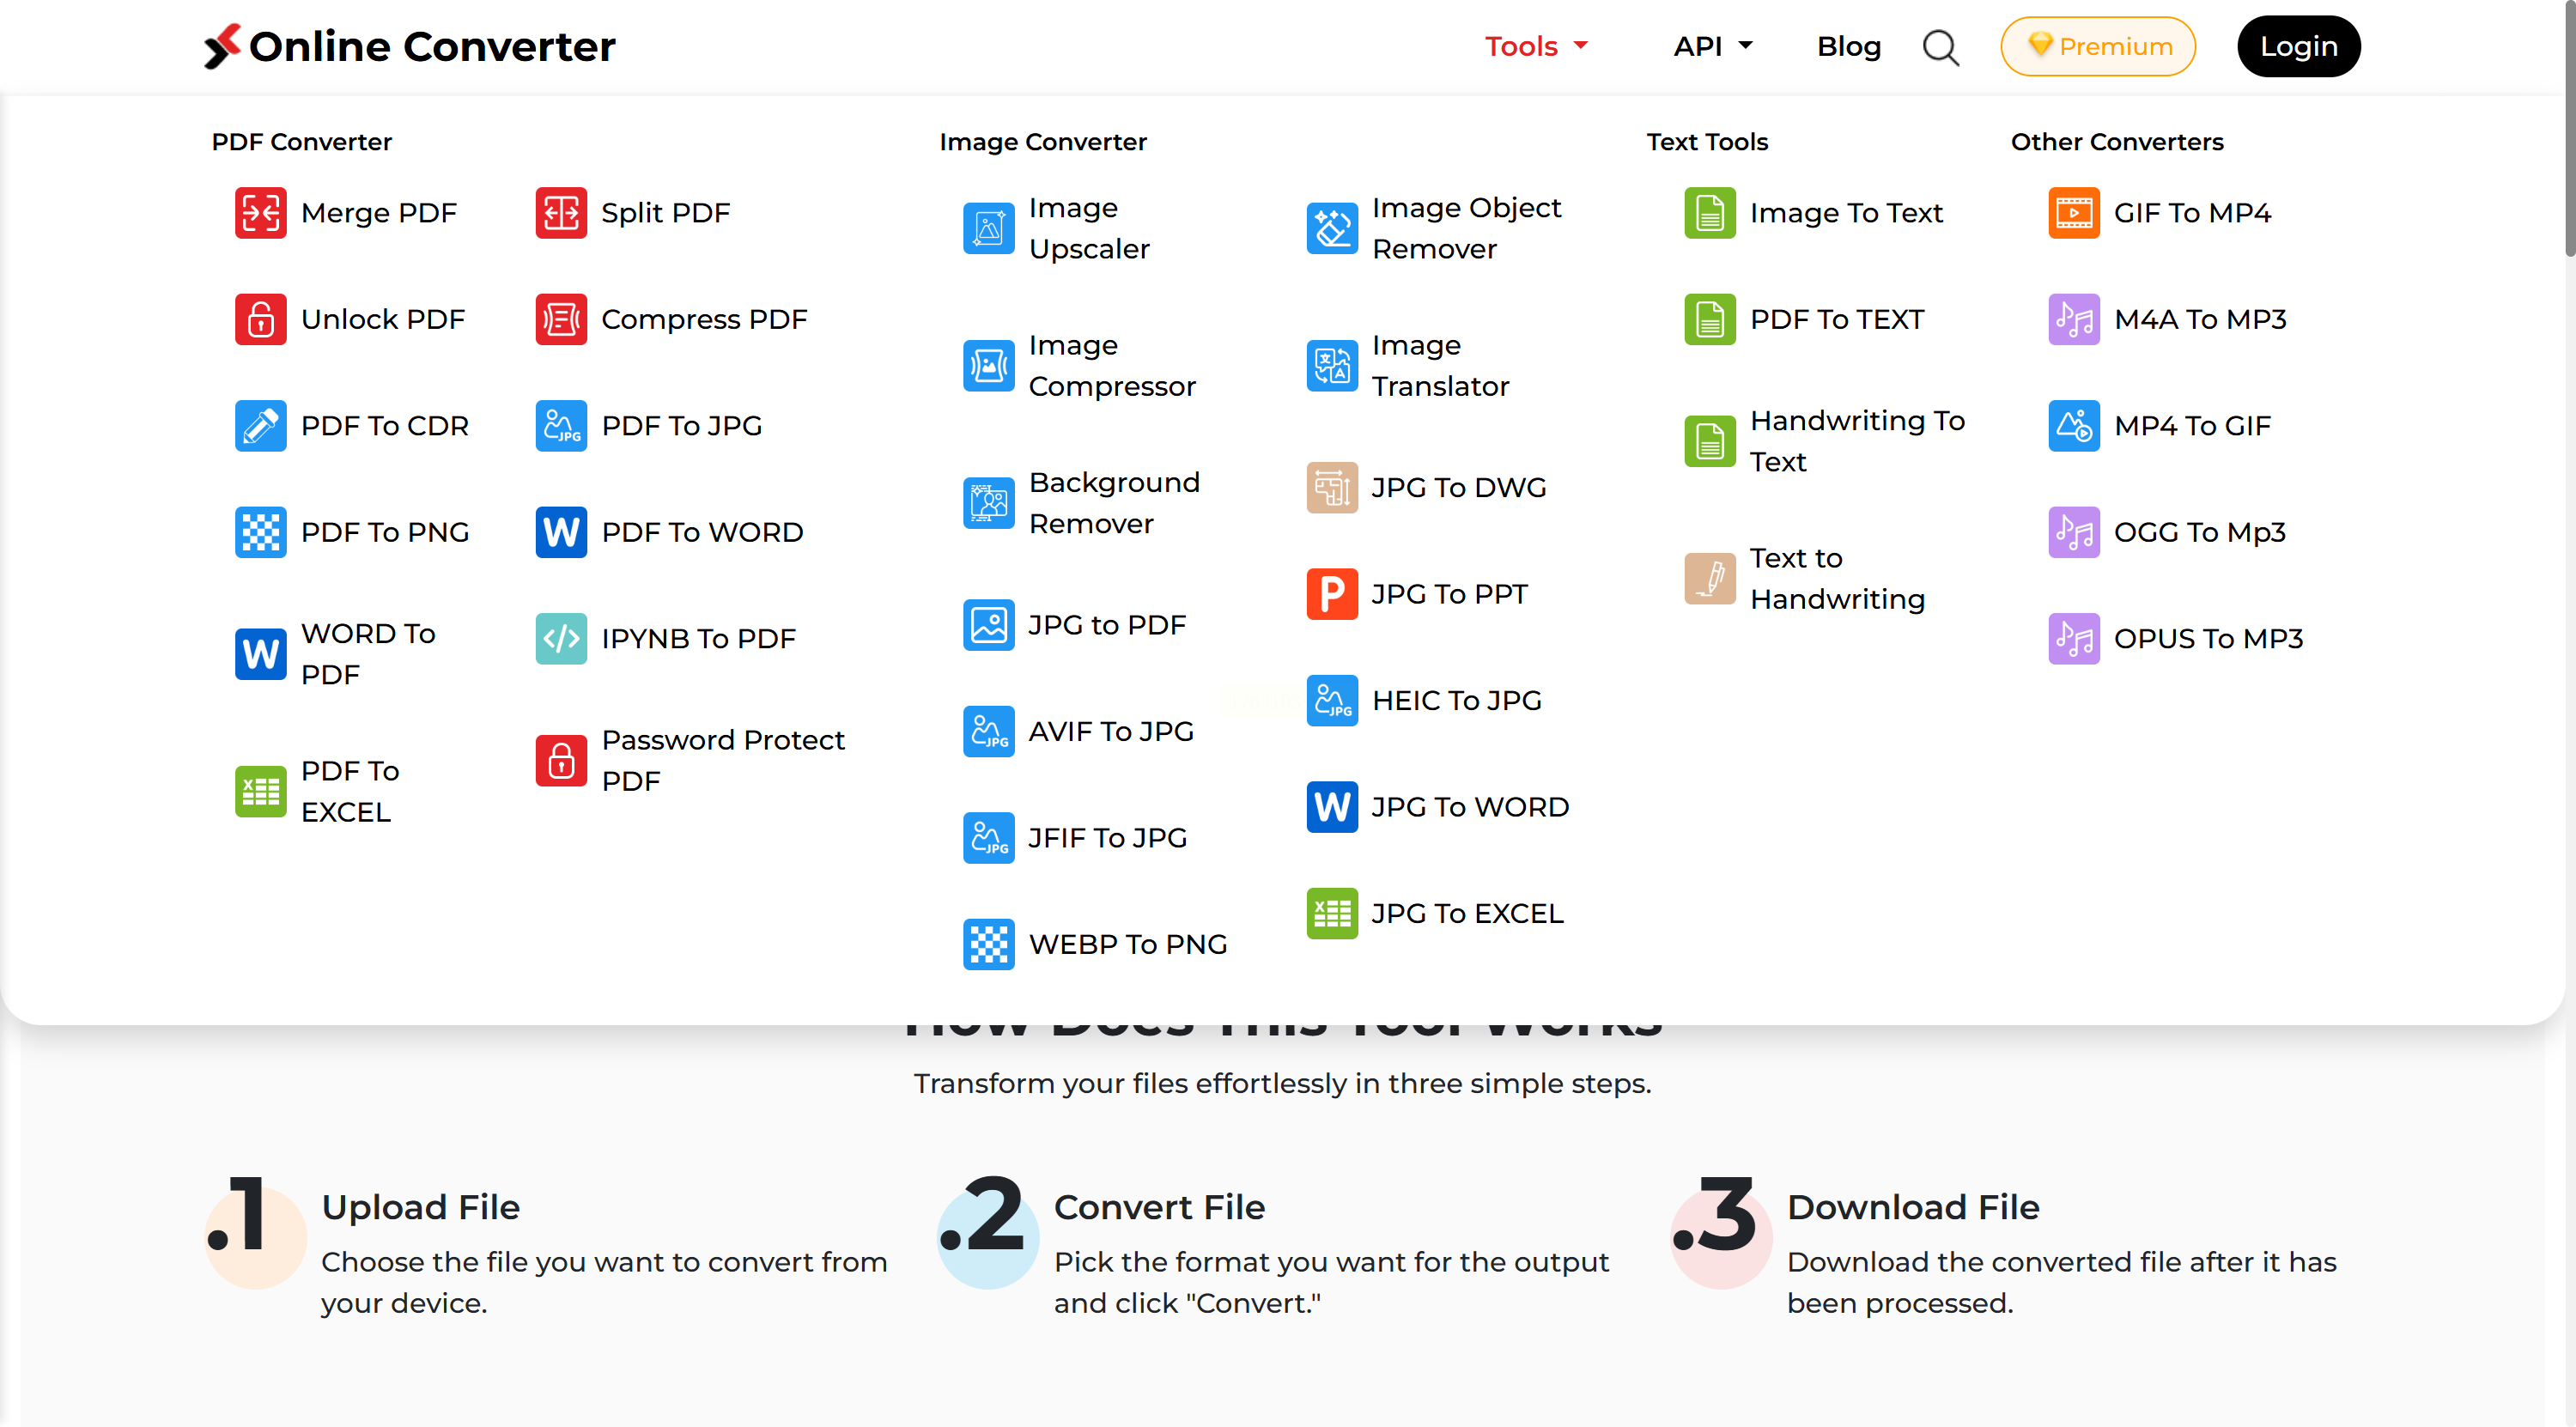Choose Compress PDF from the menu
The height and width of the screenshot is (1427, 2576).
[703, 319]
